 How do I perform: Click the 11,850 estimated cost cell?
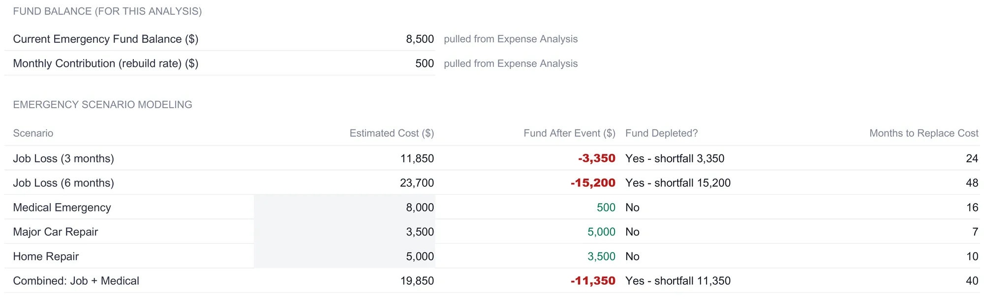[417, 158]
